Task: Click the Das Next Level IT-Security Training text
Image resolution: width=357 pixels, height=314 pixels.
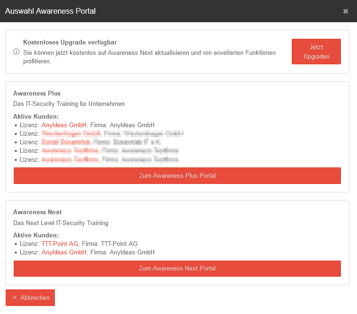Action: tap(61, 223)
